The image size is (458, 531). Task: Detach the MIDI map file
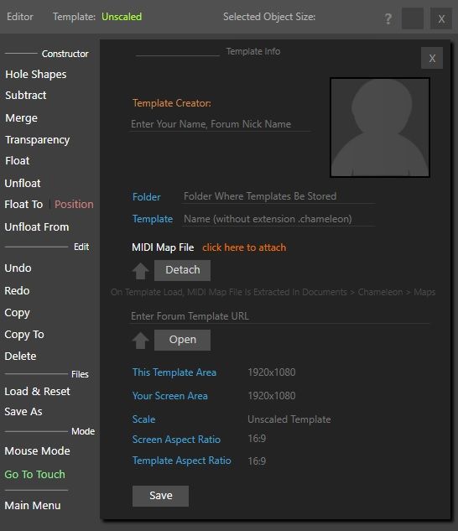(x=182, y=270)
